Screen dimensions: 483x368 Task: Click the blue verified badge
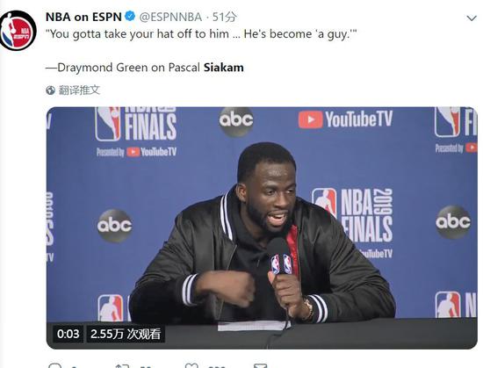coord(130,17)
